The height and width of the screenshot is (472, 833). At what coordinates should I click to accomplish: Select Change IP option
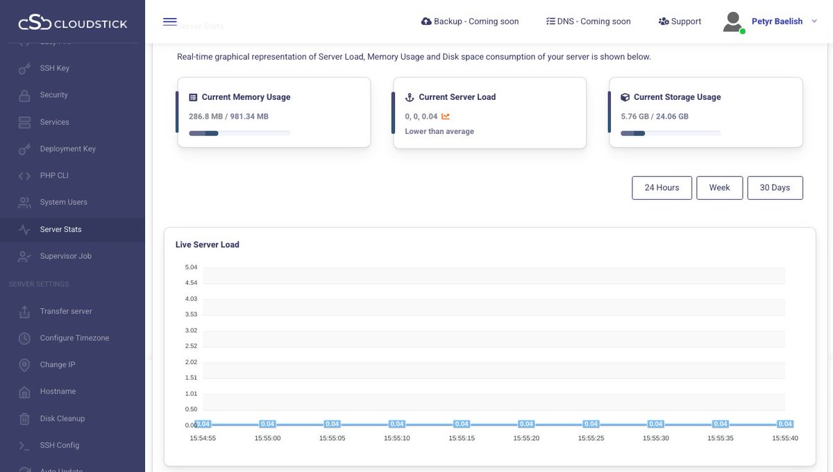(x=58, y=365)
